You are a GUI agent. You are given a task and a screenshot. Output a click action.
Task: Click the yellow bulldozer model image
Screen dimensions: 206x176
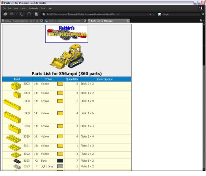[x=67, y=56]
